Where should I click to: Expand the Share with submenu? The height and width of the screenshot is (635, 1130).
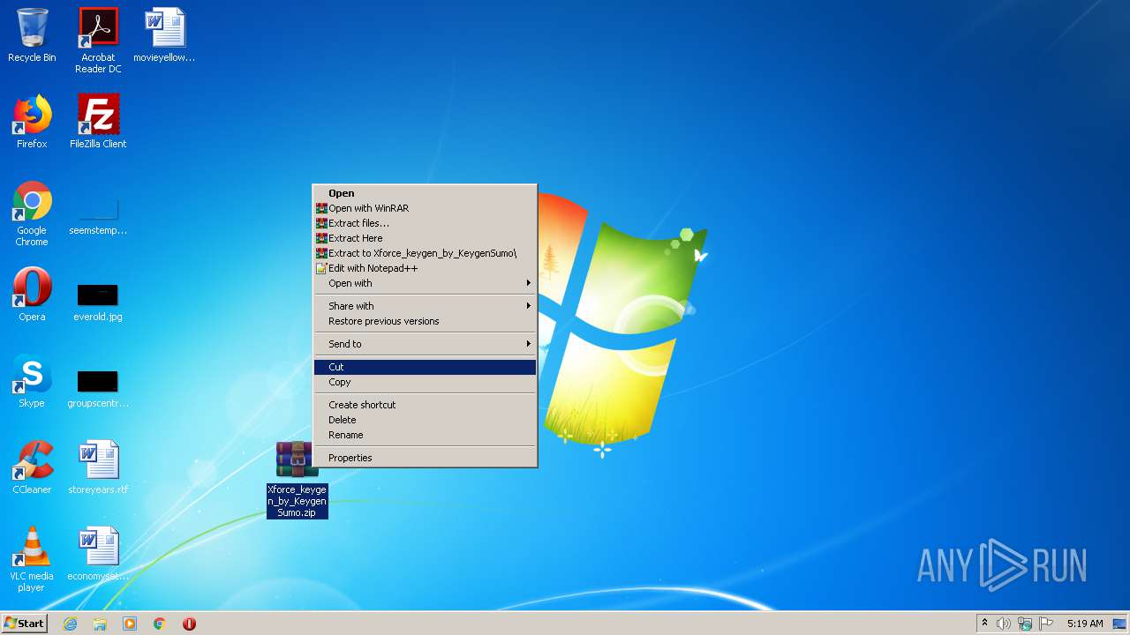coord(425,306)
